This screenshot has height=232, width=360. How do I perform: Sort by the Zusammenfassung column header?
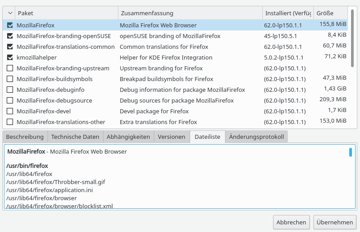point(190,13)
